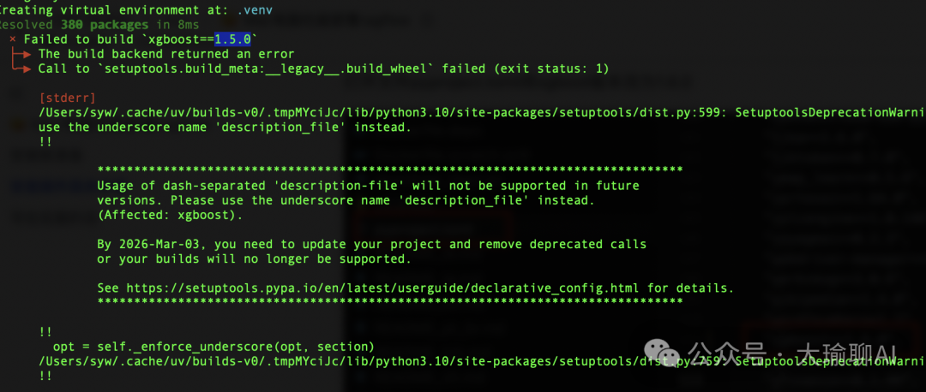Click the bottom row of asterisks

tap(390, 301)
